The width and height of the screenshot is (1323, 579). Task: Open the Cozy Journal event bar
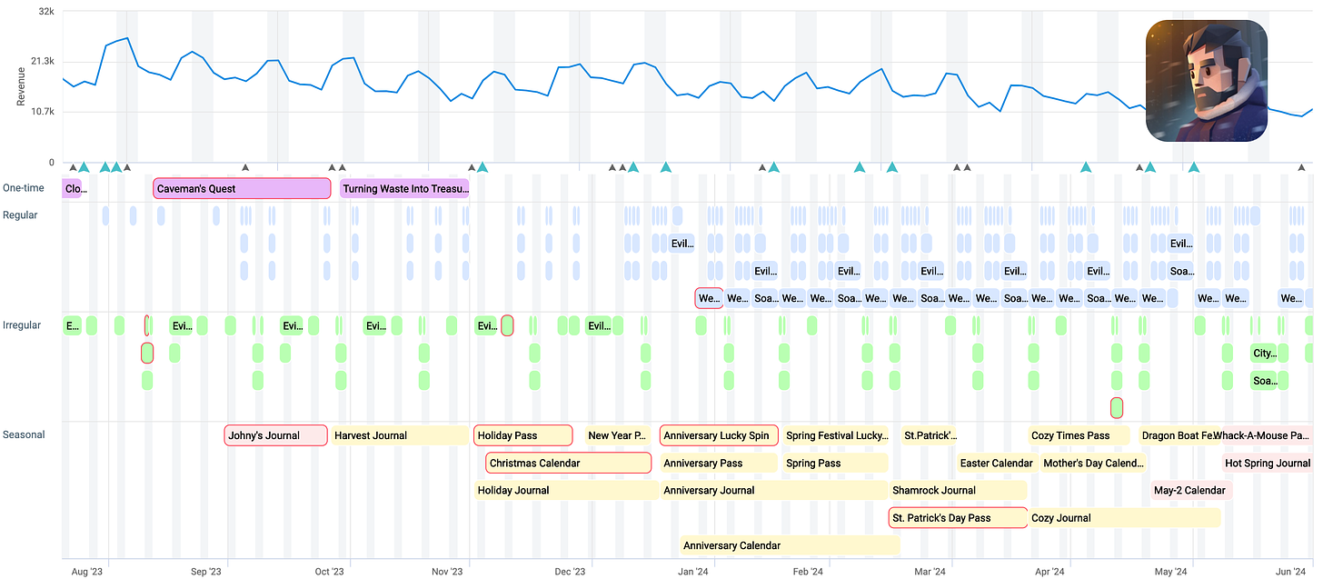coord(1124,518)
